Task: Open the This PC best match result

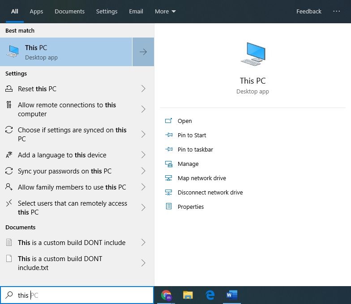Action: pyautogui.click(x=66, y=52)
